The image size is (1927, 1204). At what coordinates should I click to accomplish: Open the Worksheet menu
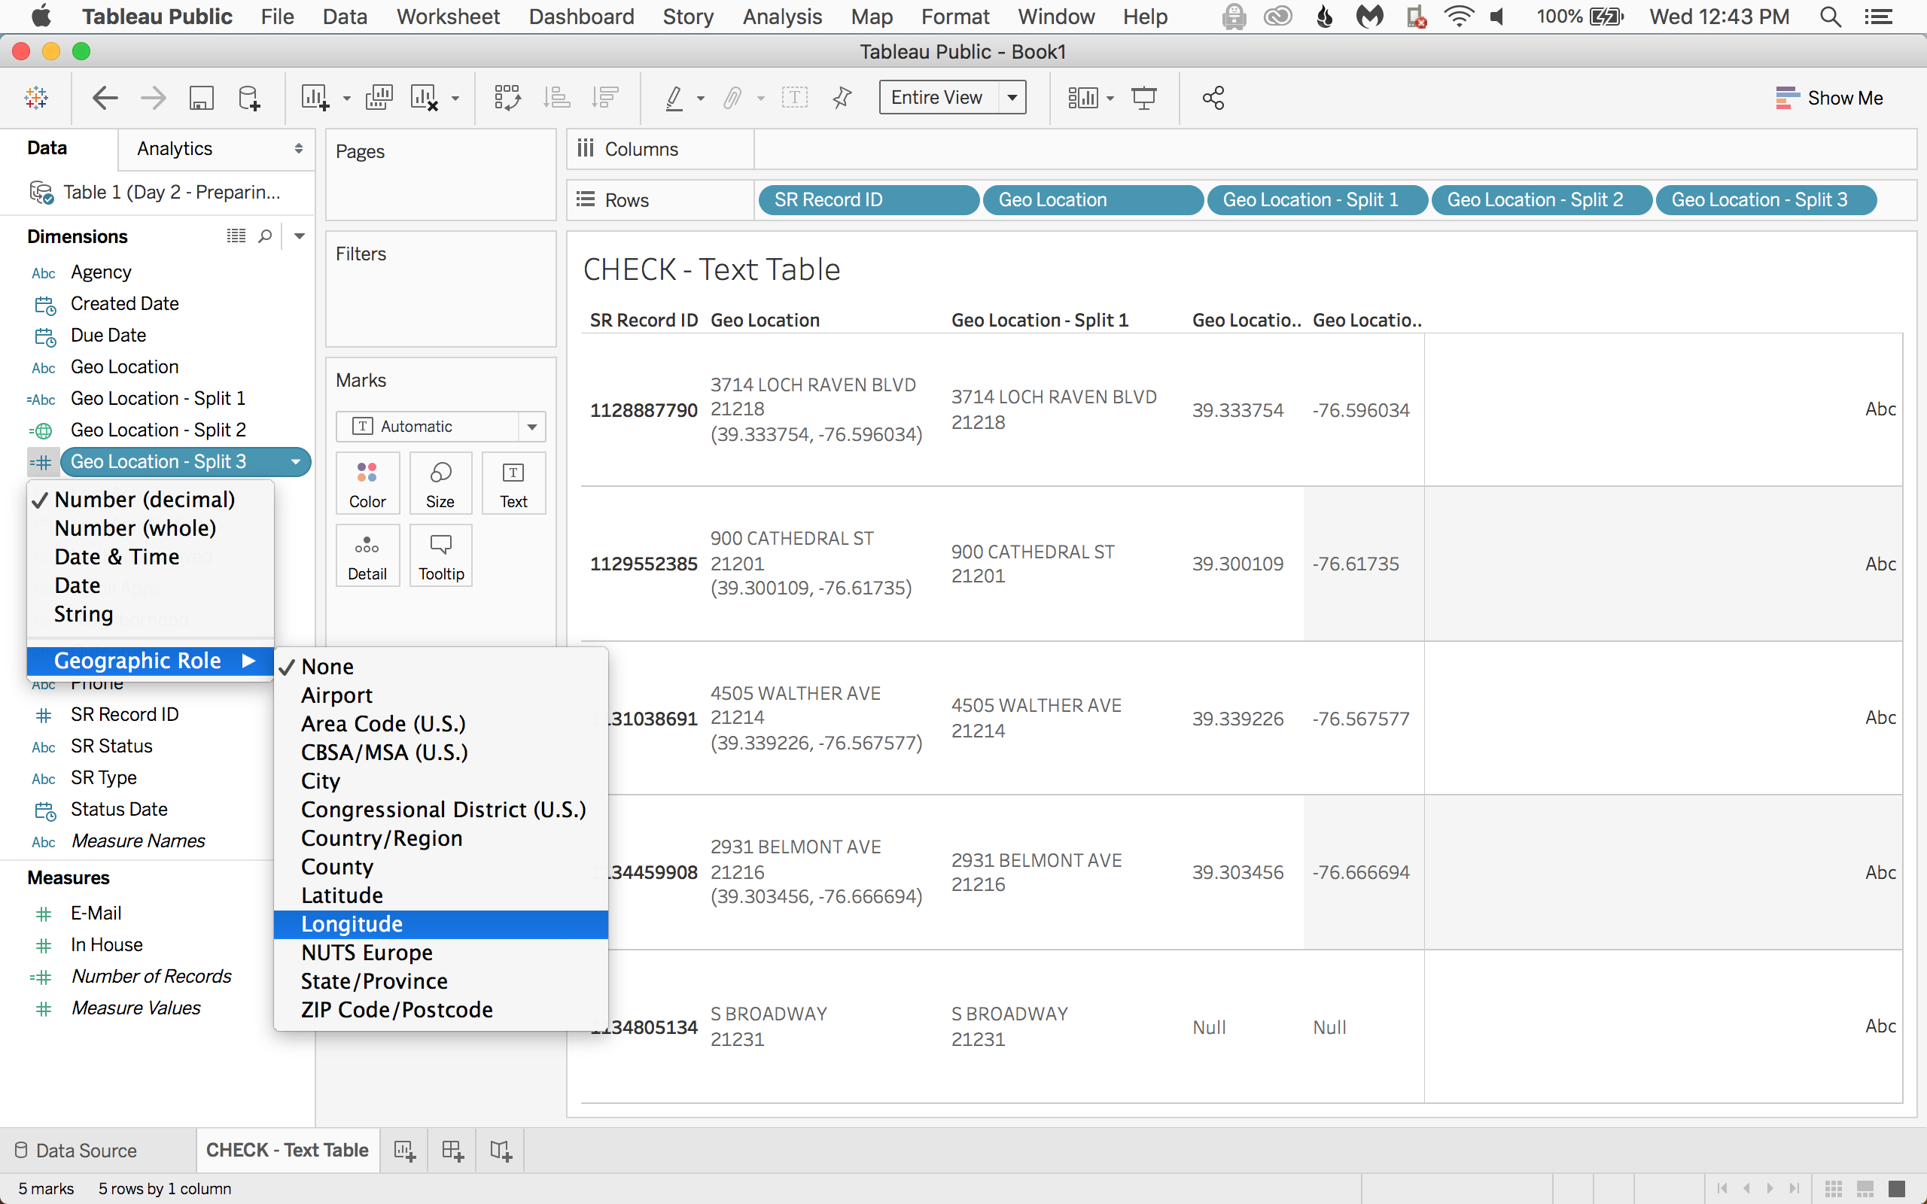[449, 17]
